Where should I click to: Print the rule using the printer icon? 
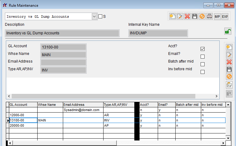coord(210,16)
